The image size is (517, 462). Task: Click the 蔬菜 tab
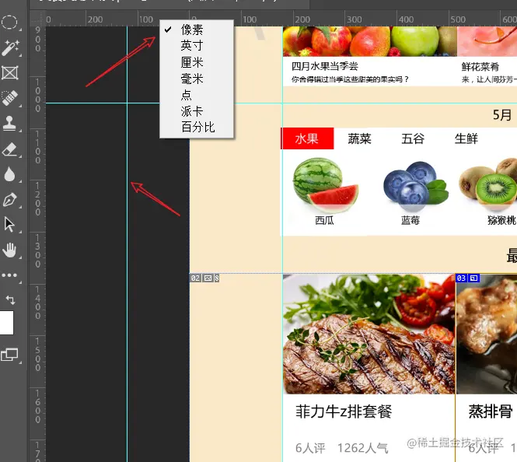tap(360, 138)
